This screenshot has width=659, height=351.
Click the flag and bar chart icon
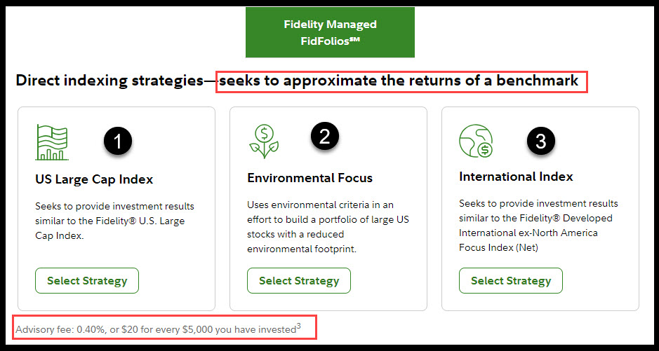[x=52, y=142]
